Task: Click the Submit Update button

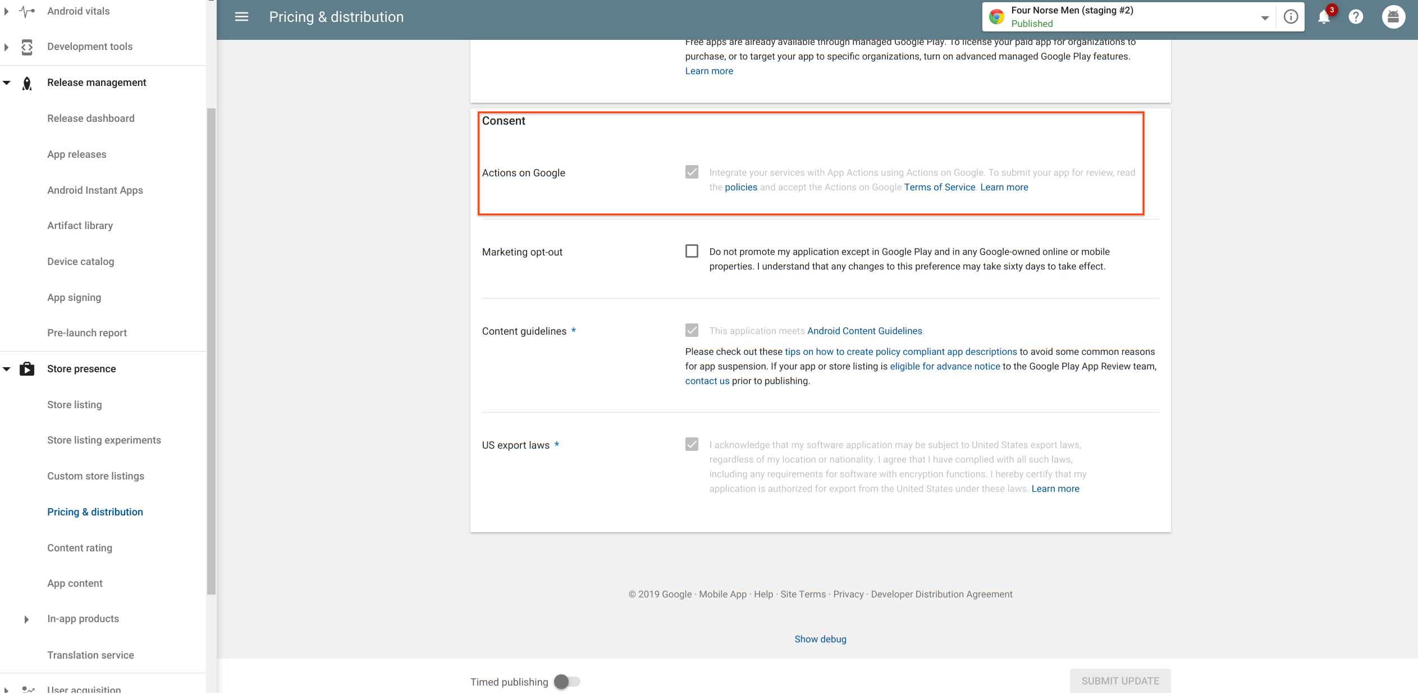Action: 1120,681
